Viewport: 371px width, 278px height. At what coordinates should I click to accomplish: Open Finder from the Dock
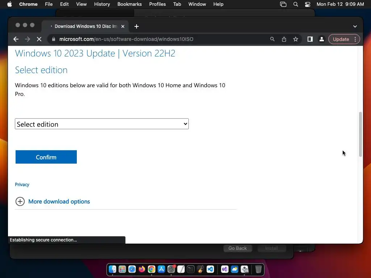[112, 269]
